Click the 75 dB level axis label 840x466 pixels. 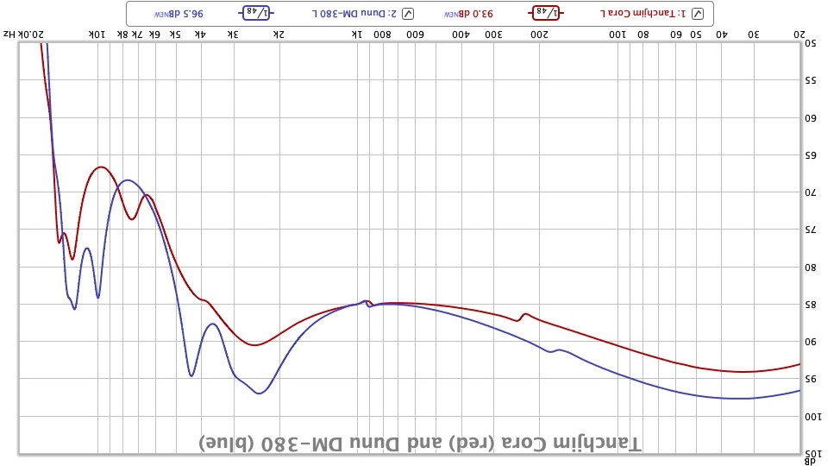pos(811,230)
